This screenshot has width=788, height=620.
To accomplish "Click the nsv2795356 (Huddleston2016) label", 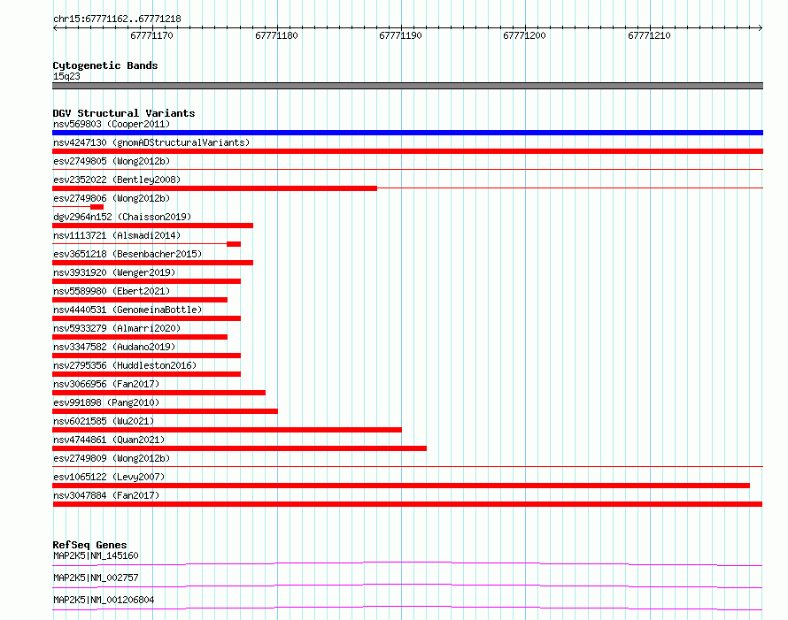I will coord(125,365).
